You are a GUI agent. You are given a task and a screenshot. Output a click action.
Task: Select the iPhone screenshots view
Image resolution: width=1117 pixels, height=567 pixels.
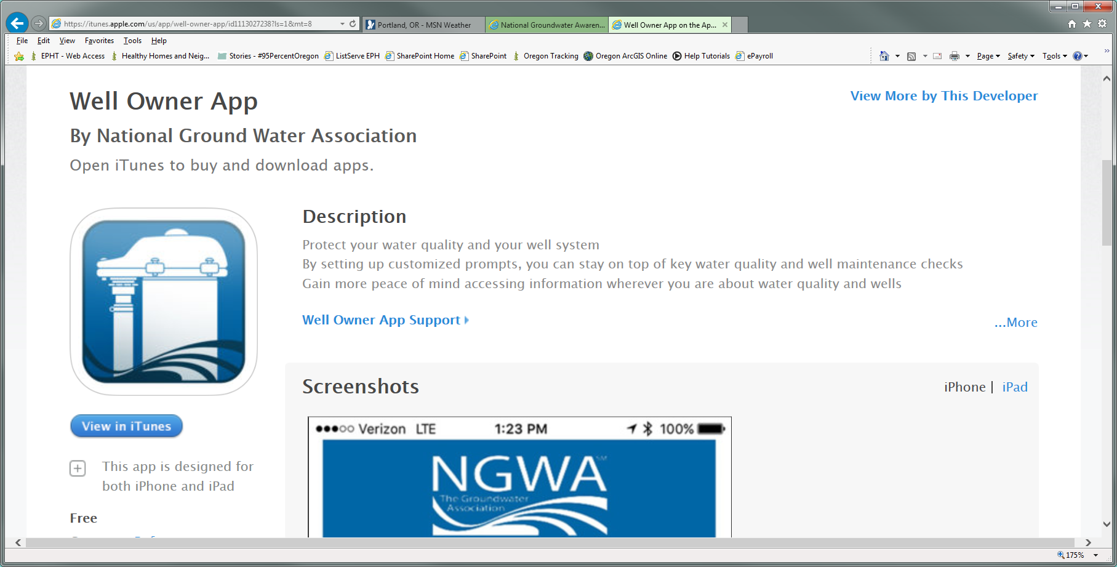click(x=965, y=387)
